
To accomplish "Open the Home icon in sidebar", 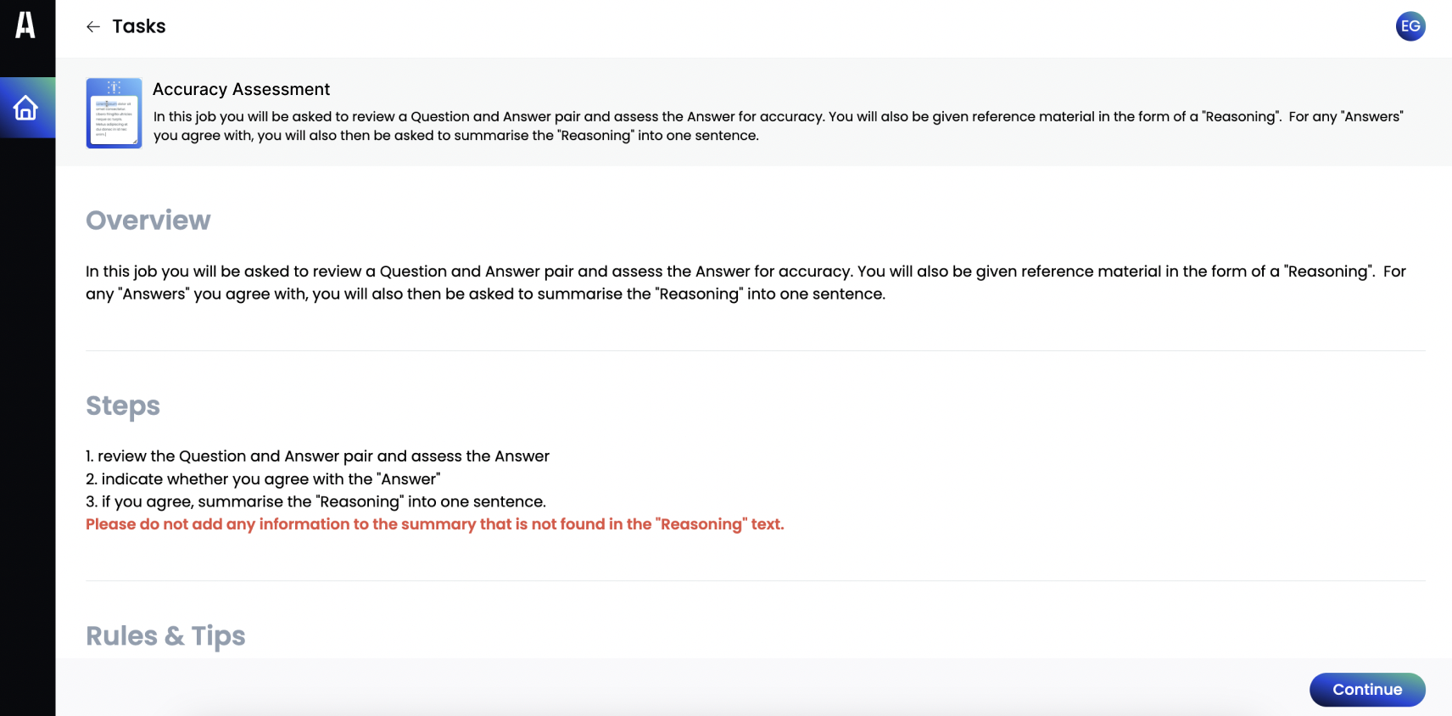I will click(26, 108).
